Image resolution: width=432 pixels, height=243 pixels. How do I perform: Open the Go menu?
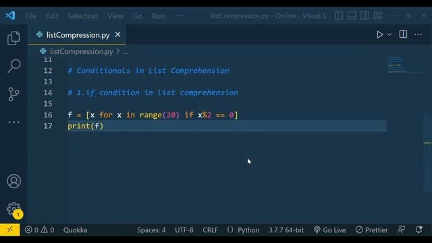coord(138,16)
